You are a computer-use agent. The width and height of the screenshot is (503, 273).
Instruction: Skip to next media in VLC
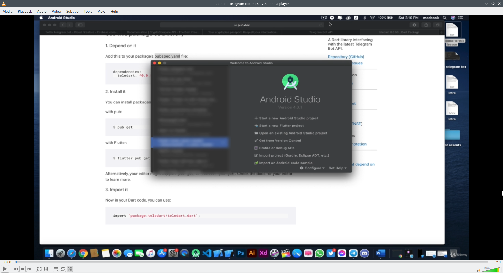point(29,269)
